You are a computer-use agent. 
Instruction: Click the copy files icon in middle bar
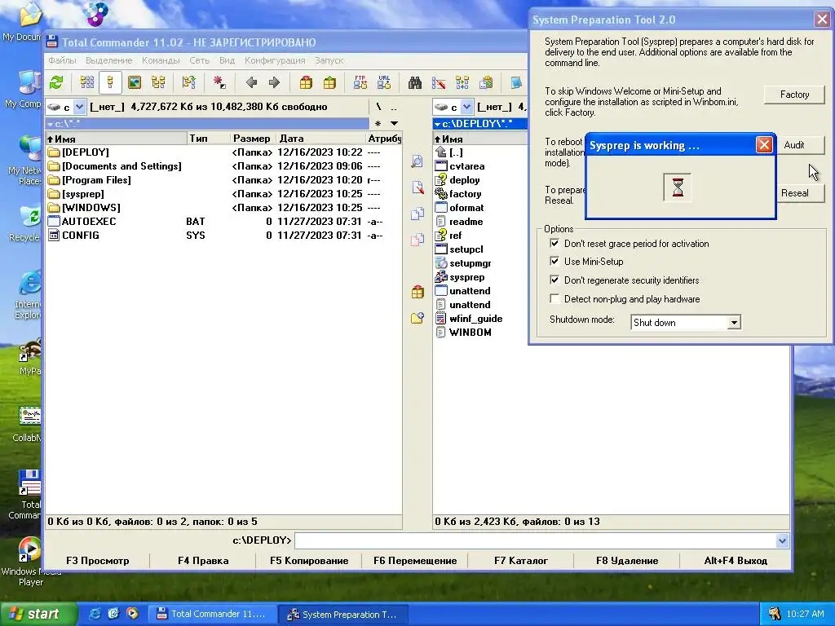[x=417, y=214]
